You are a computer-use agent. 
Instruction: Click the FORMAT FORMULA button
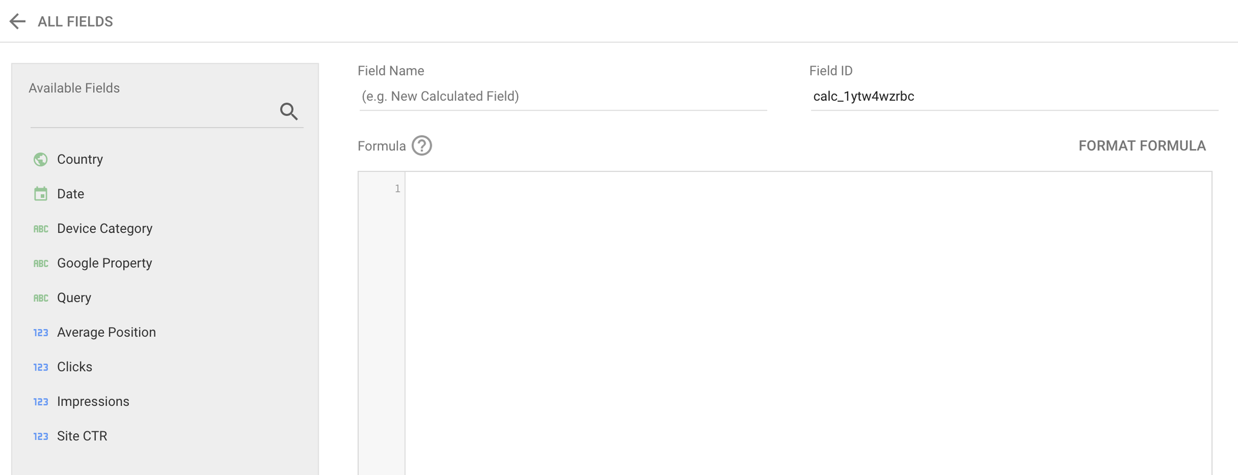[1142, 145]
